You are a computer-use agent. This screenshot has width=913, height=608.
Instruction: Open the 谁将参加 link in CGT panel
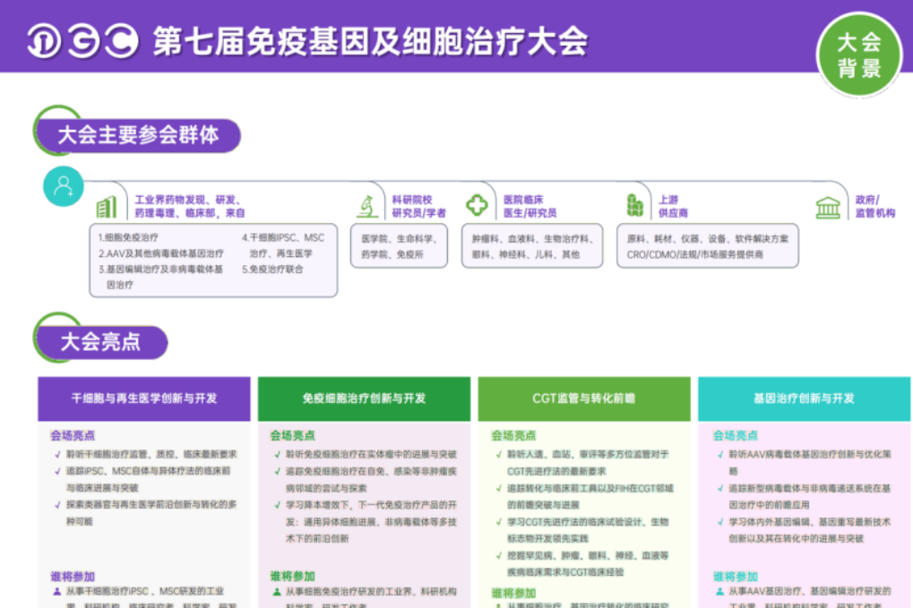[515, 593]
